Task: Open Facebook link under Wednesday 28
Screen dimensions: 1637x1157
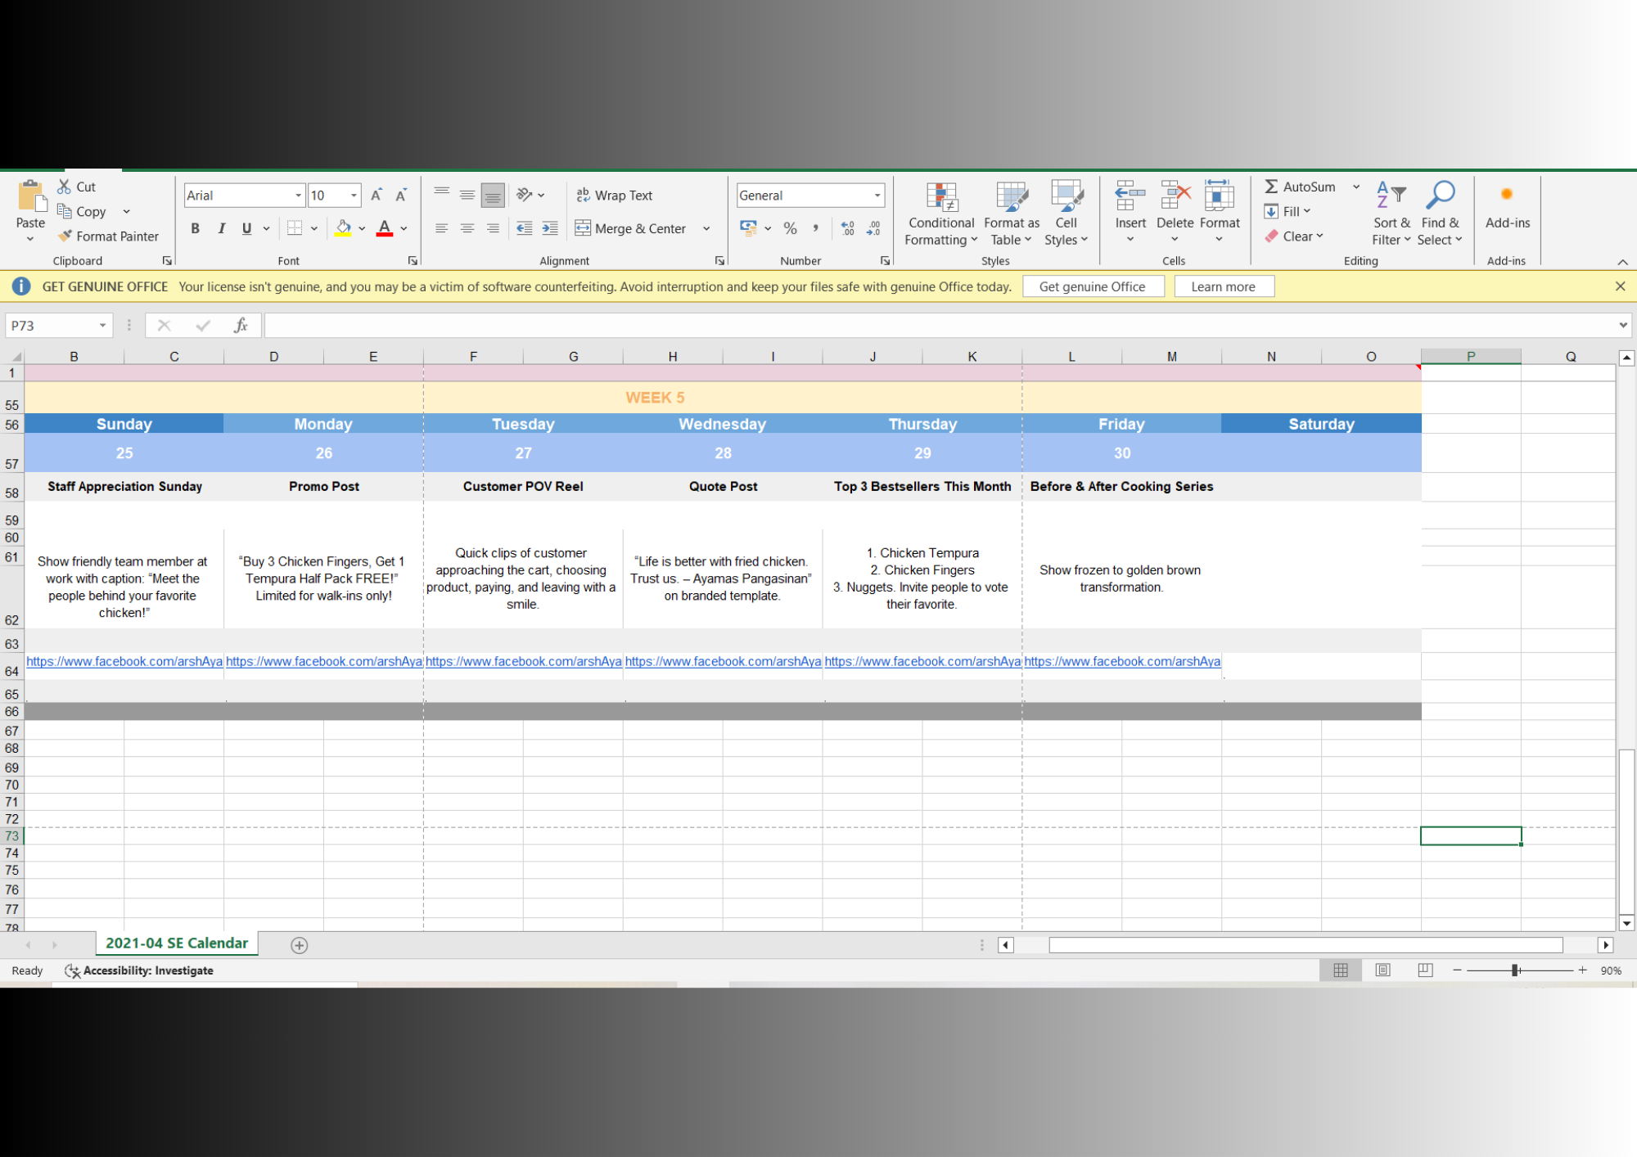Action: (724, 661)
